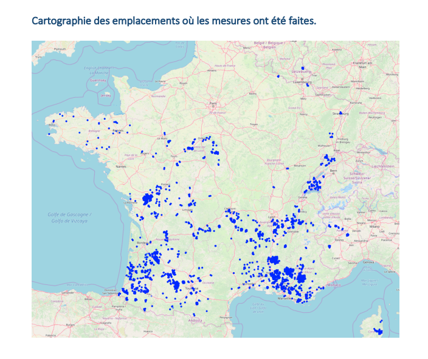Click the 'Nantes' city label
The height and width of the screenshot is (359, 428).
tap(121, 166)
